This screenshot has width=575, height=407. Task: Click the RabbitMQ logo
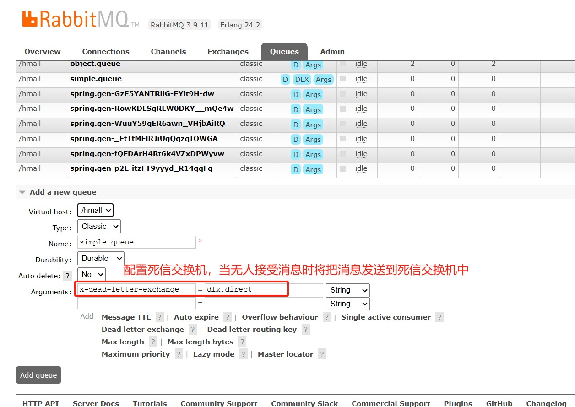[81, 20]
